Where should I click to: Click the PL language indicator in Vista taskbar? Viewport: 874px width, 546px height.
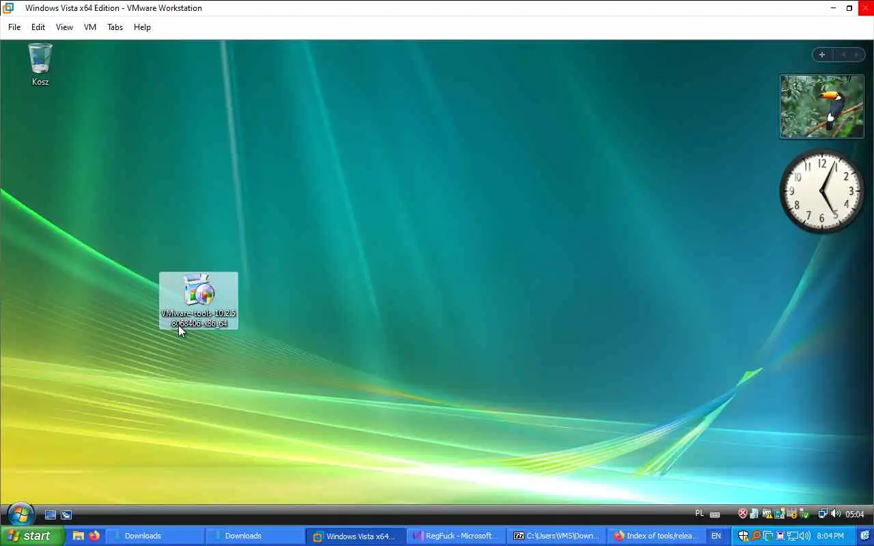pyautogui.click(x=699, y=514)
